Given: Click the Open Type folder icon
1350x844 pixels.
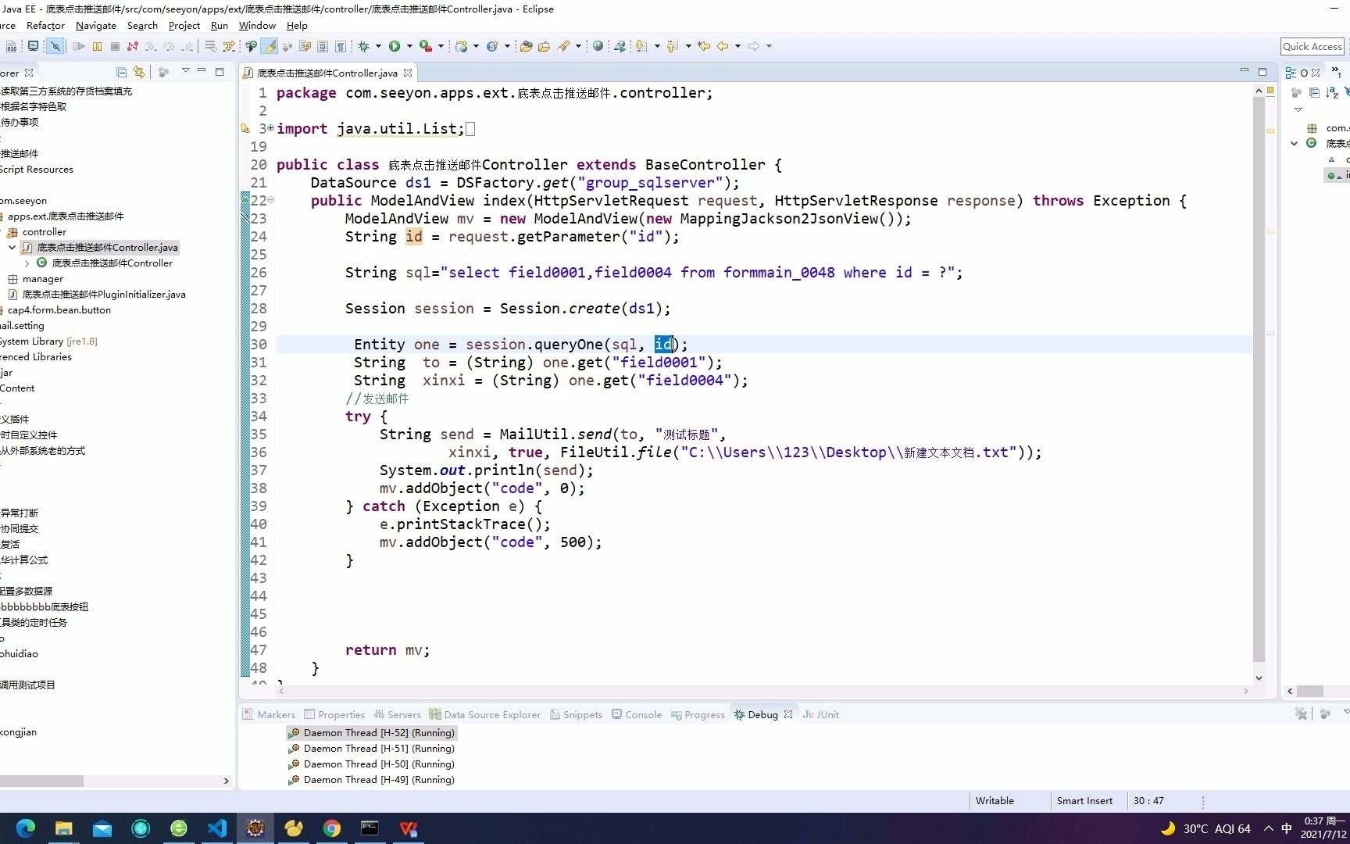Looking at the screenshot, I should coord(526,46).
